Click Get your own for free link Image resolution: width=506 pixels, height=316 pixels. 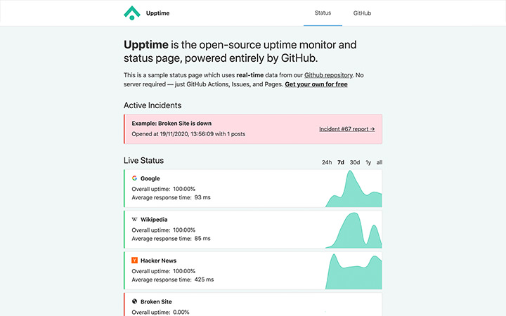[316, 84]
